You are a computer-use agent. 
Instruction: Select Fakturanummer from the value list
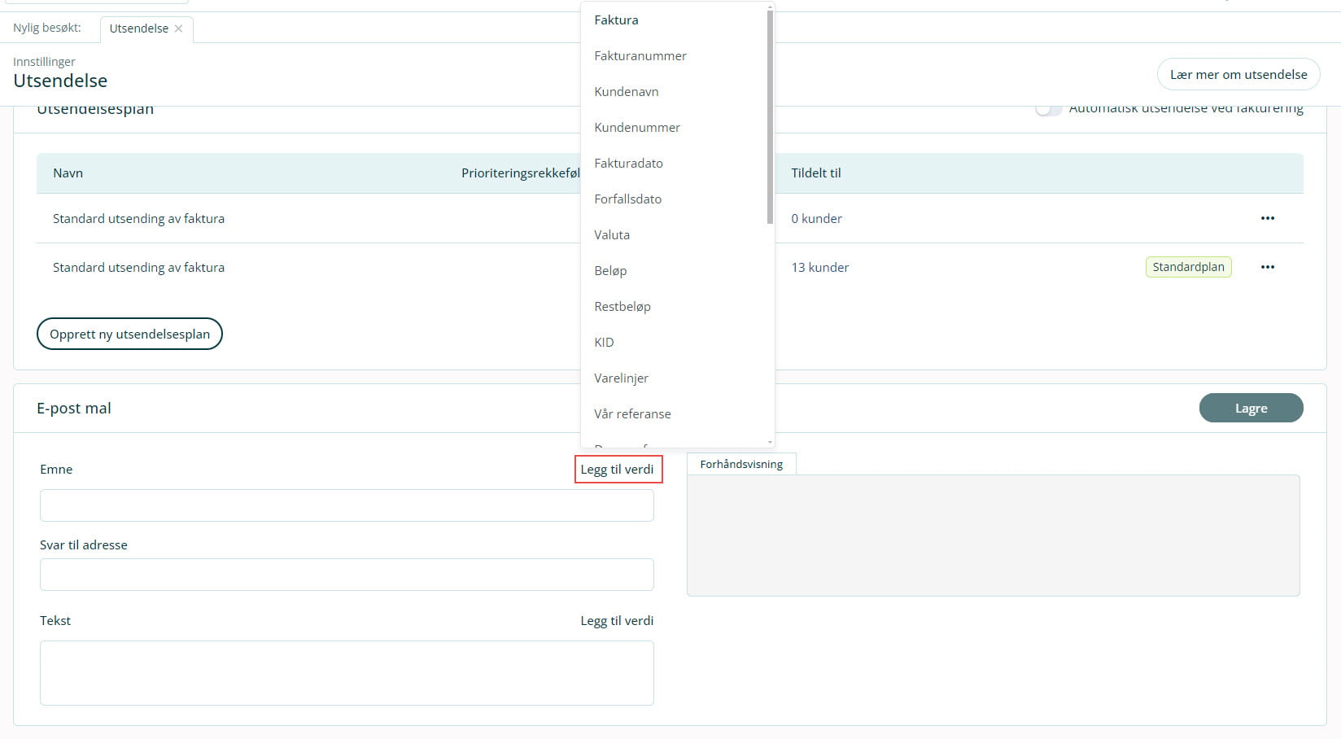[640, 56]
